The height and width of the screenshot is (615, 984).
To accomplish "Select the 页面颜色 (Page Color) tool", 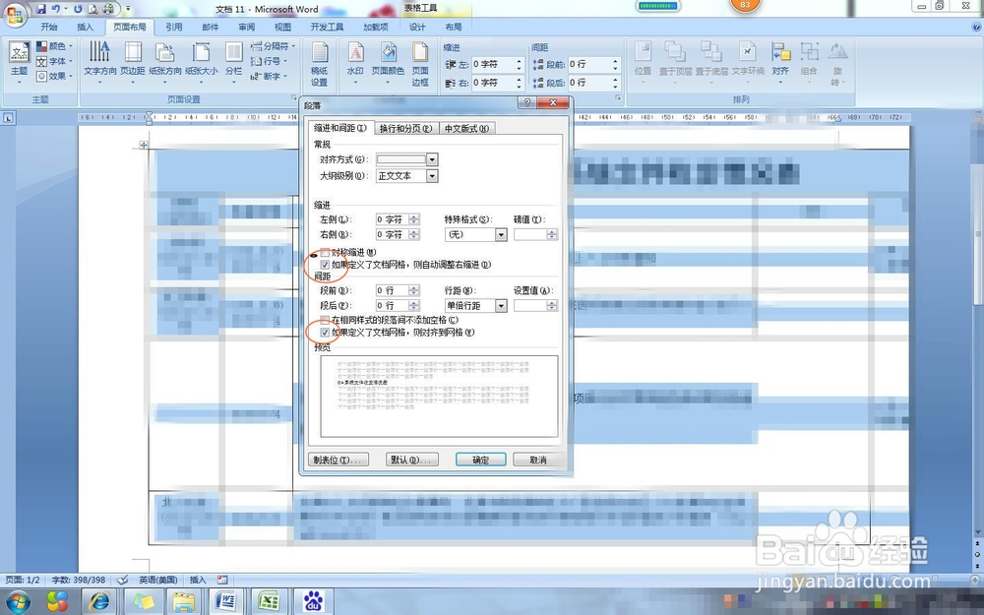I will pos(387,61).
